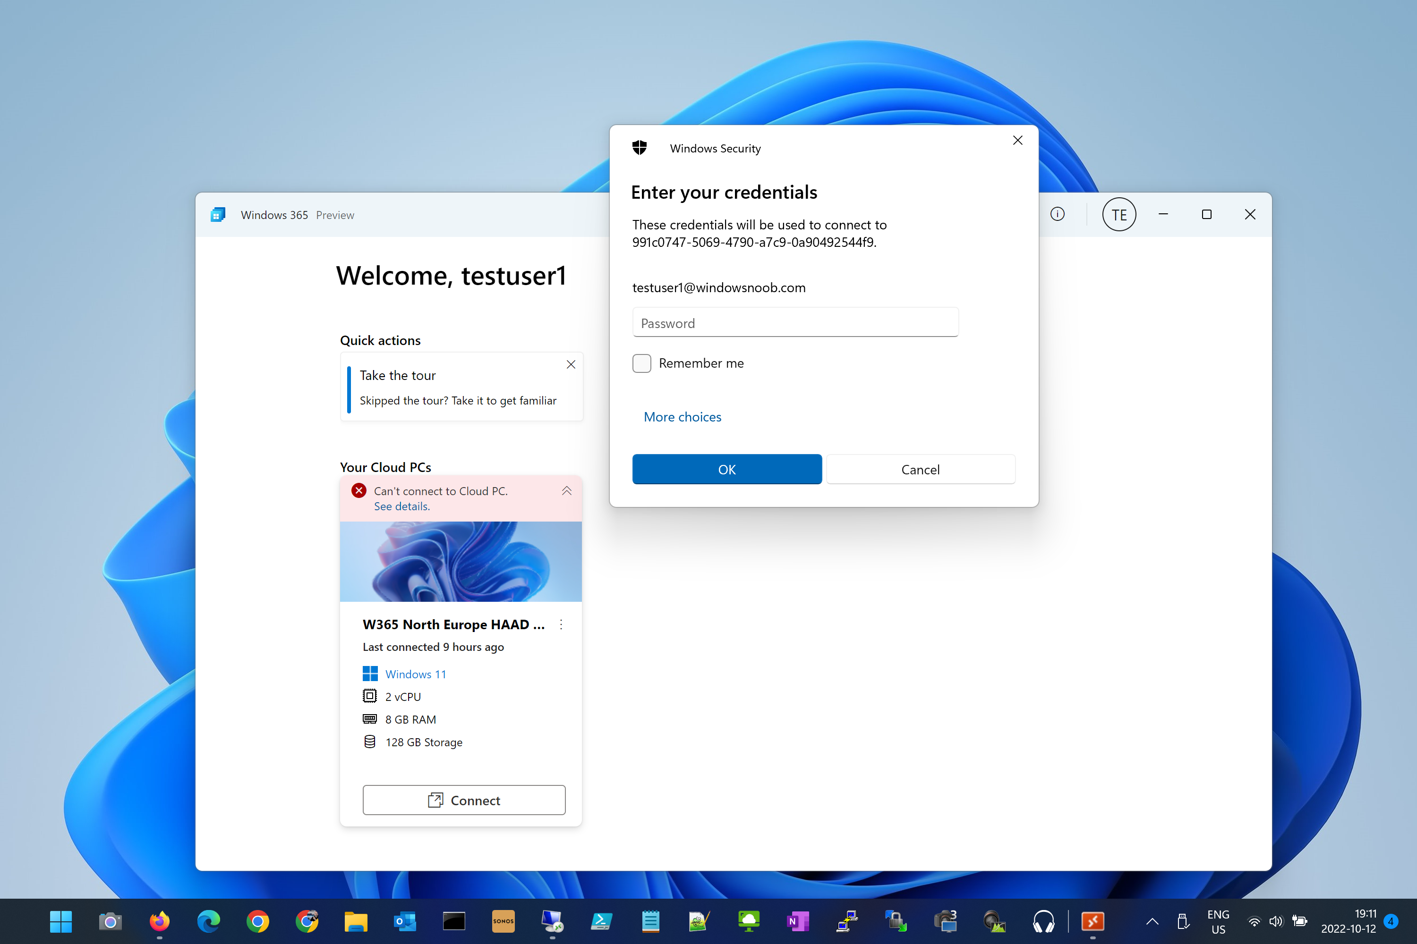
Task: Open File Explorer from the taskbar
Action: click(x=356, y=921)
